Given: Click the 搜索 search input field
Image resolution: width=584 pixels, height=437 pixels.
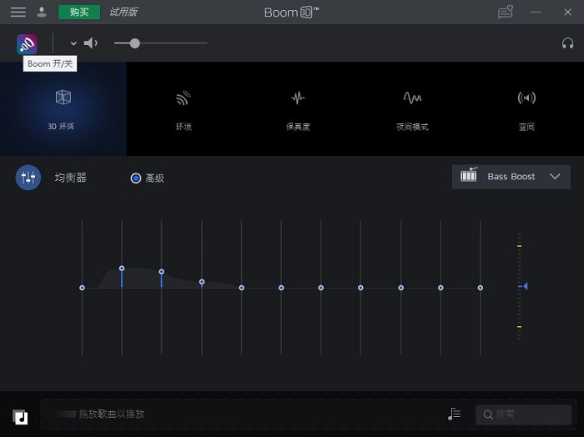Looking at the screenshot, I should click(x=524, y=414).
